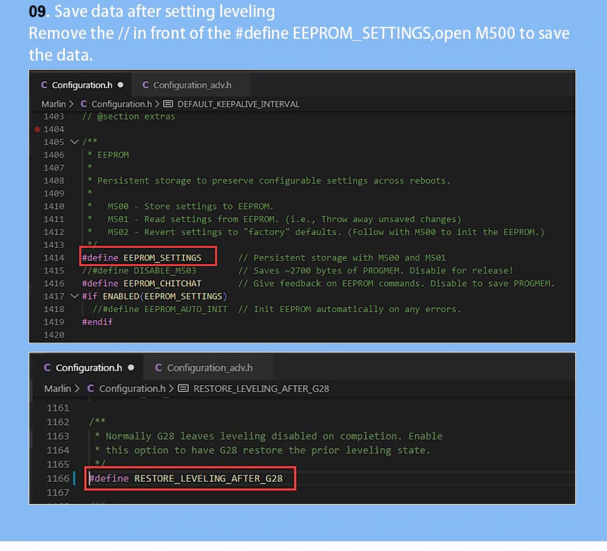Click the Marlin folder breadcrumb in the top editor

point(53,104)
